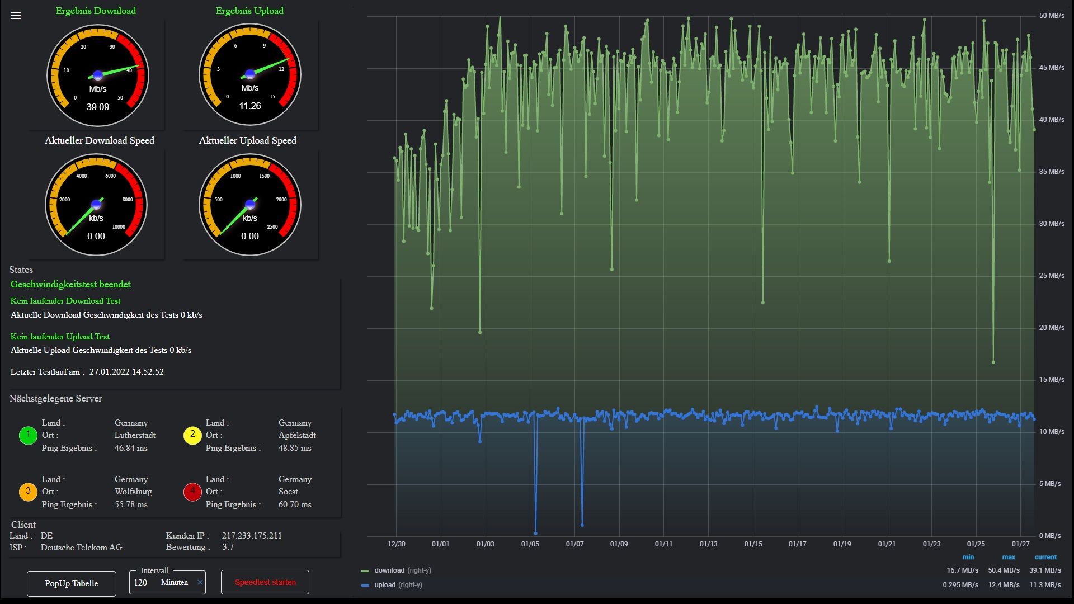The height and width of the screenshot is (604, 1074).
Task: Click the 11.26 upload result value
Action: click(x=250, y=106)
